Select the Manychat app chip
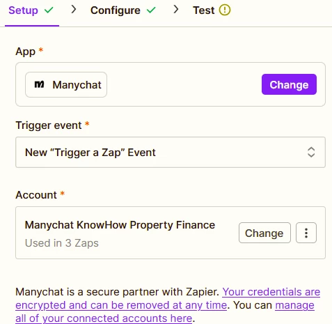 (x=66, y=84)
